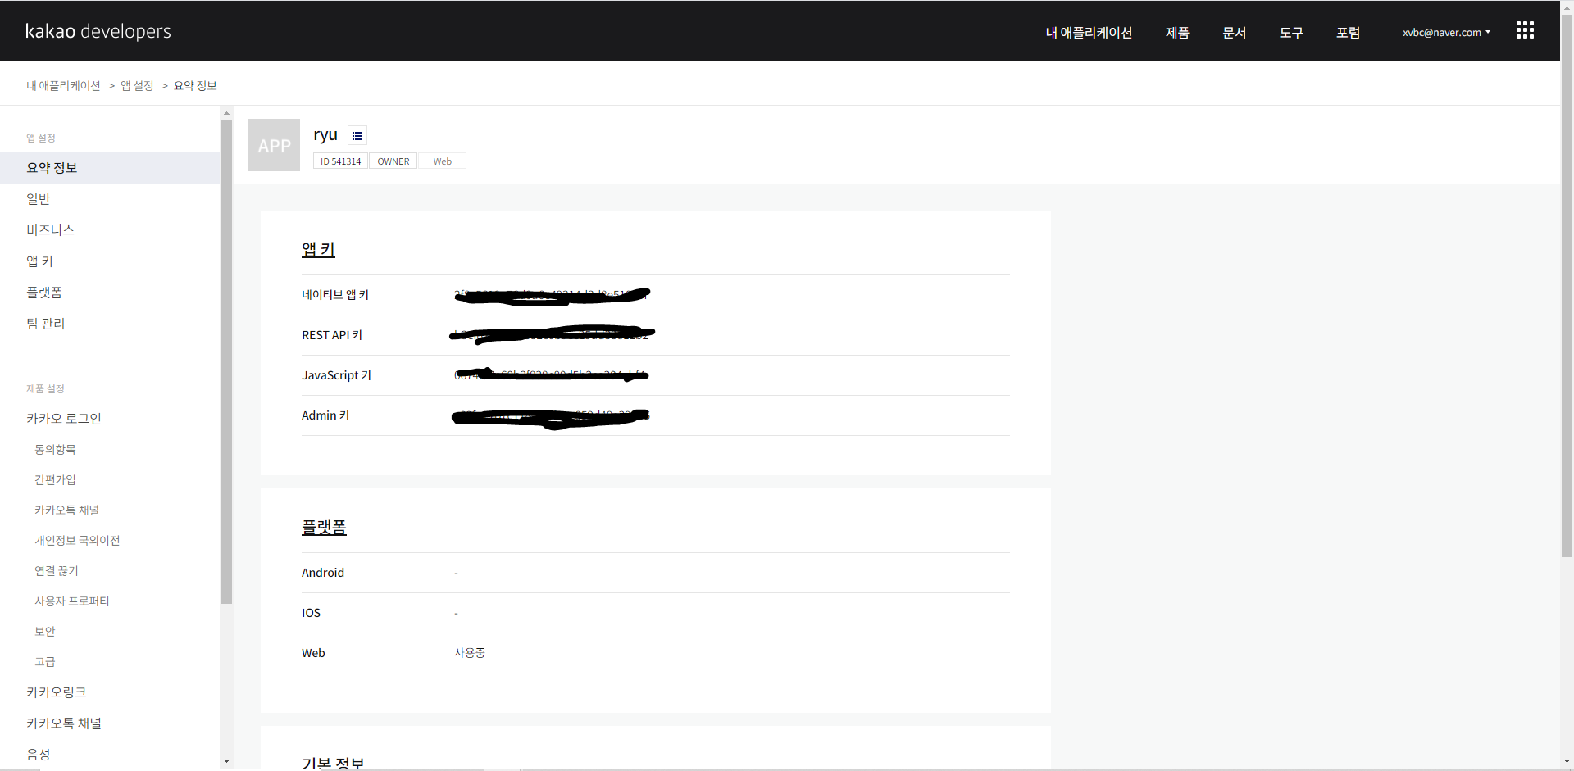Select 비즈니스 in the sidebar

[x=50, y=230]
